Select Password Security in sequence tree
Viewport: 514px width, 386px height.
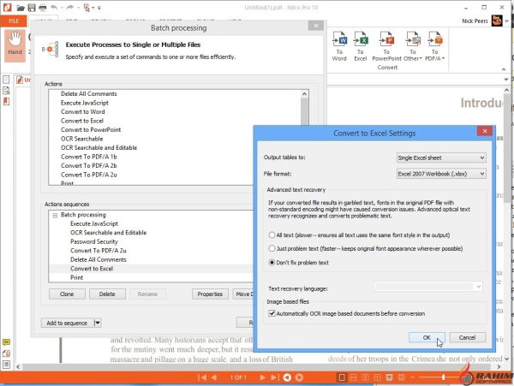94,241
